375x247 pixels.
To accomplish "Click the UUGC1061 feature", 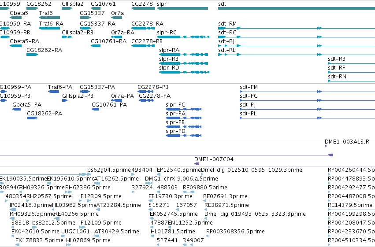I will coord(63,236).
